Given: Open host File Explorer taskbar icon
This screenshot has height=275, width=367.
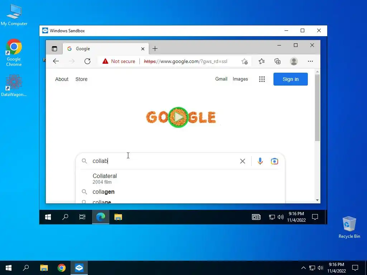Looking at the screenshot, I should click(44, 268).
